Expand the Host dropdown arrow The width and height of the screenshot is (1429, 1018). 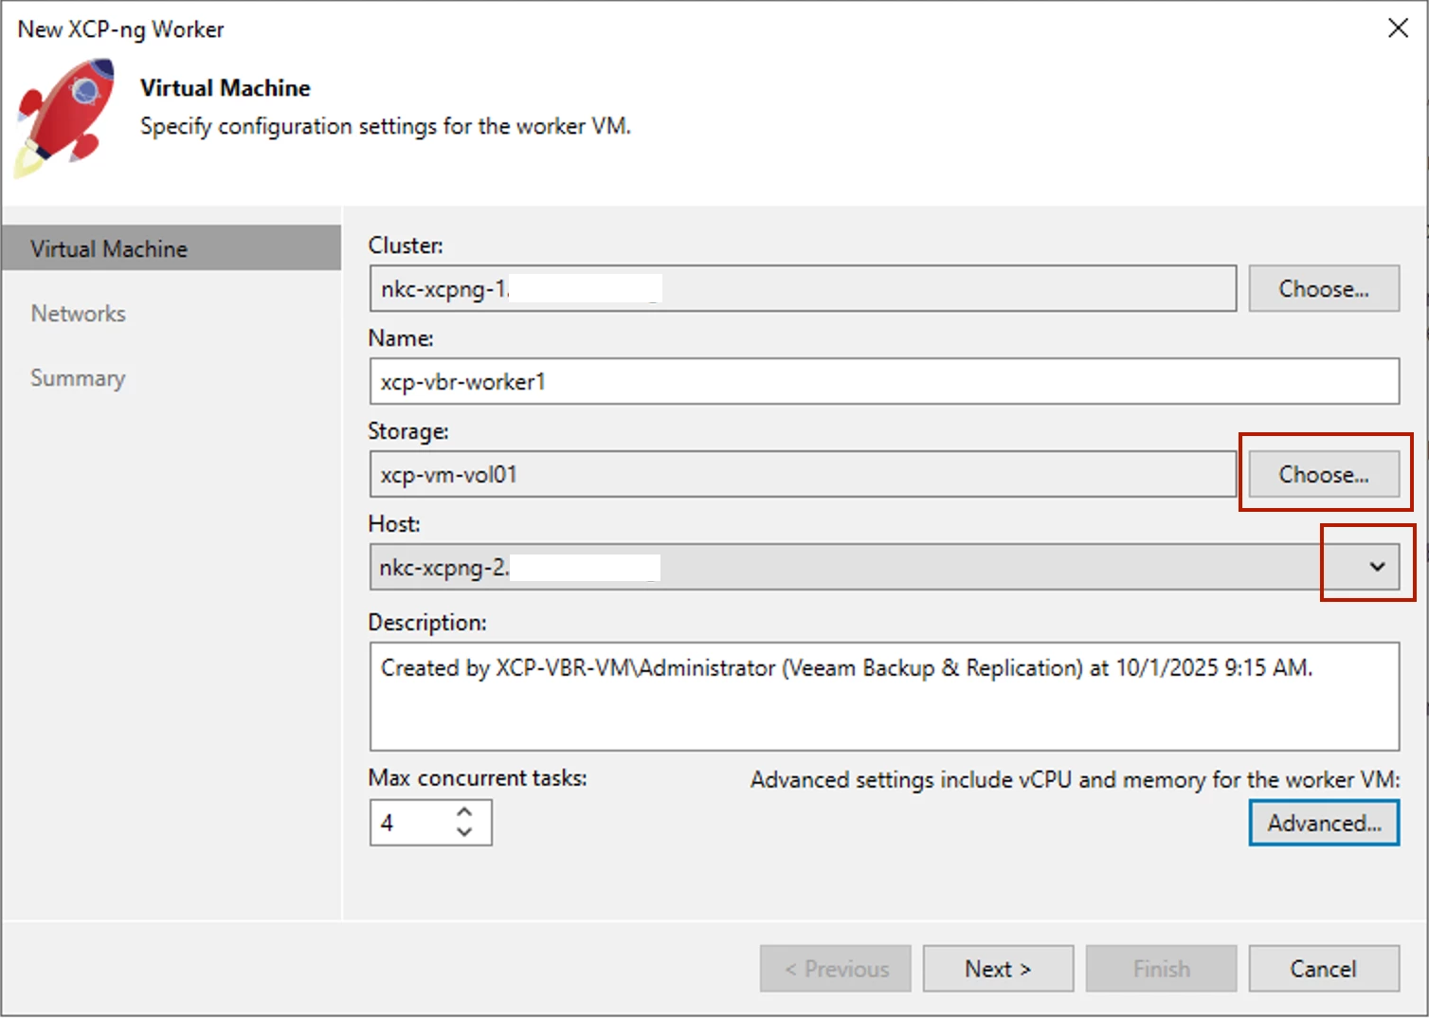(1377, 567)
